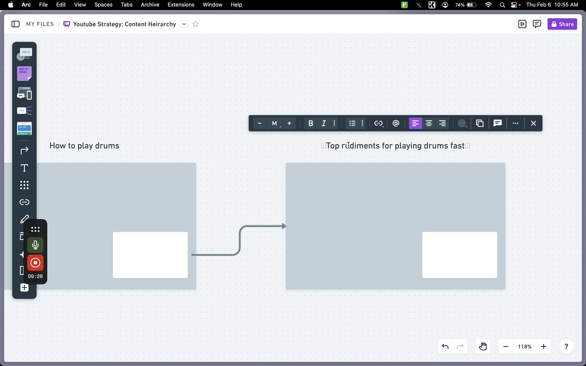Set text alignment to center
Screen dimensions: 586x366
[429, 123]
